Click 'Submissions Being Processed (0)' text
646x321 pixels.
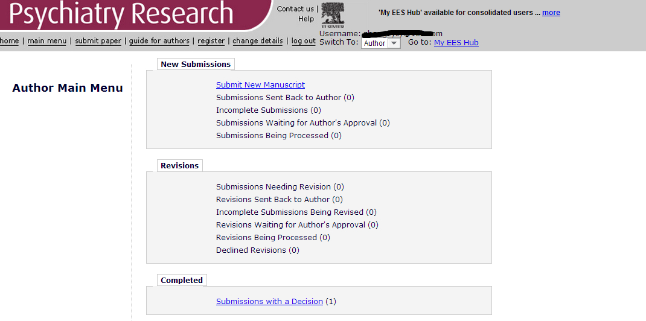(x=279, y=135)
